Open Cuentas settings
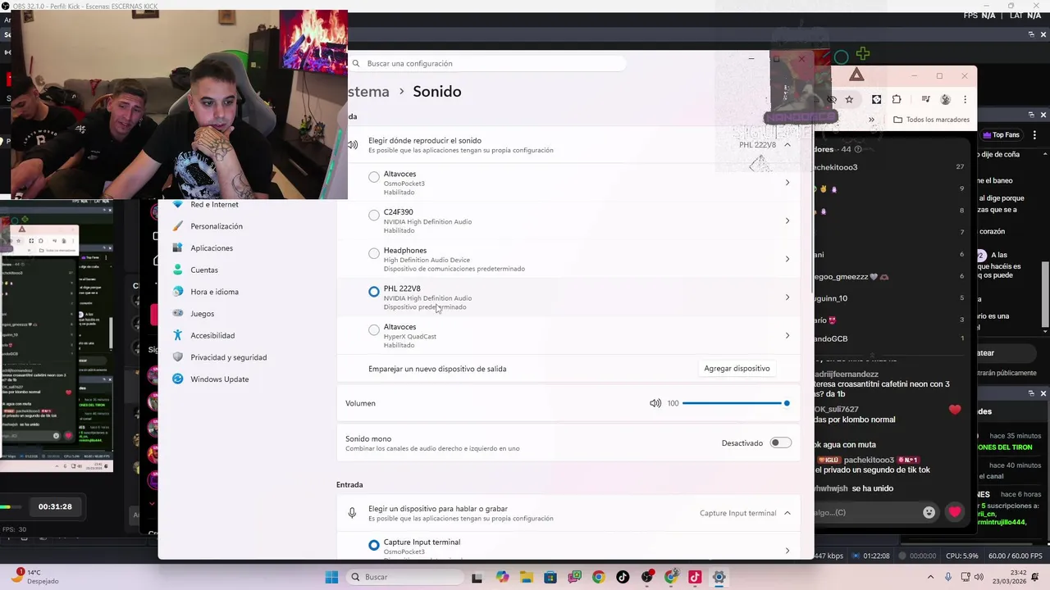Viewport: 1050px width, 590px height. (204, 270)
